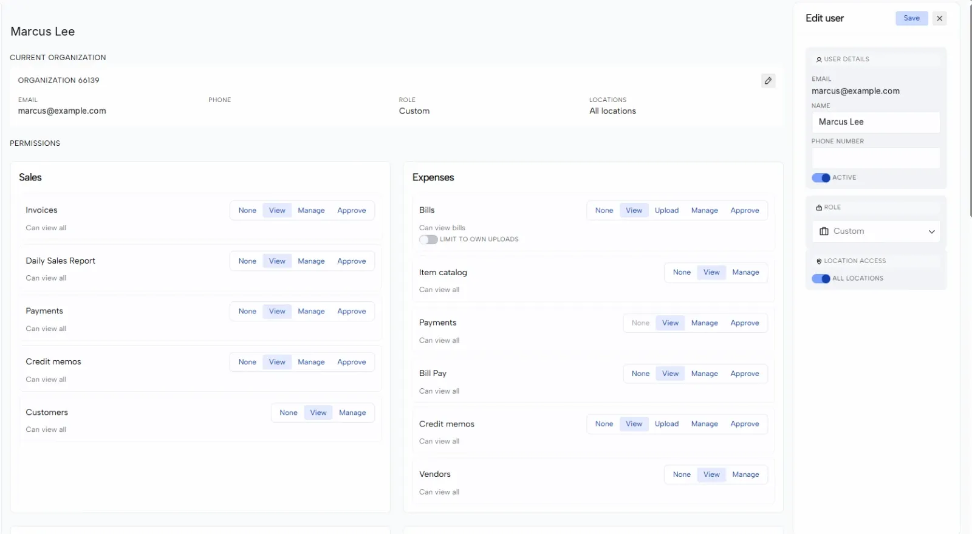Set Customers permission to Manage

point(352,413)
